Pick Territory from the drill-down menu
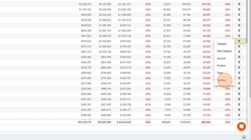This screenshot has height=140, width=251. click(221, 80)
